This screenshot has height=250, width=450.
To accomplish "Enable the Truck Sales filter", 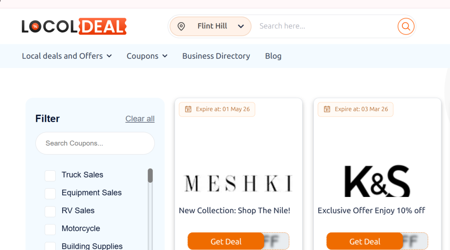I will coord(50,175).
